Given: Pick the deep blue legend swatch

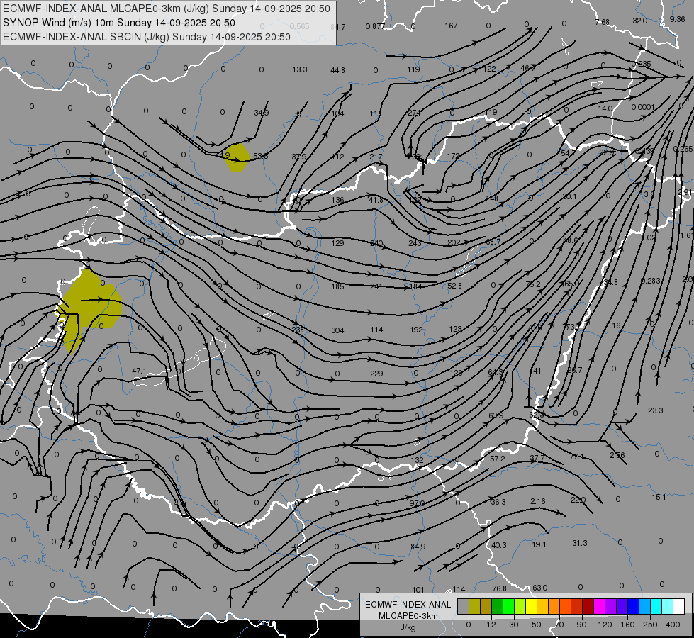Looking at the screenshot, I should click(634, 606).
